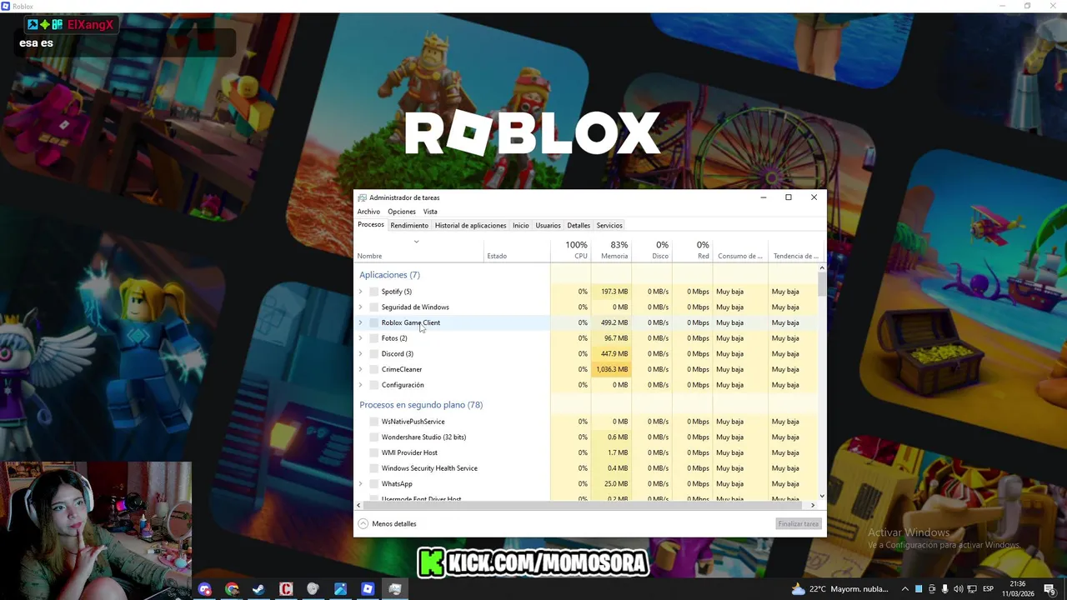Click the 499.2 MB memory cell

tap(612, 322)
